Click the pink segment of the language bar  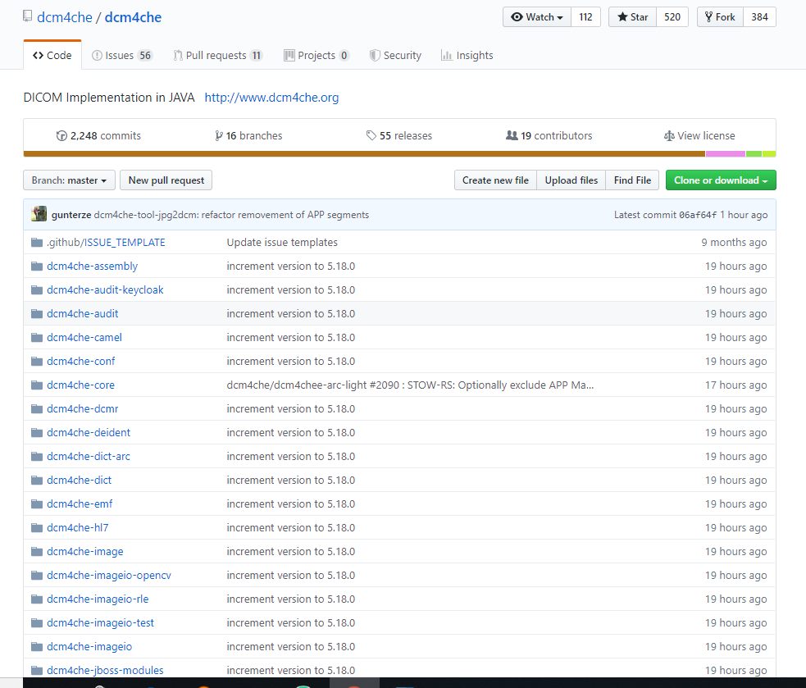(x=726, y=153)
